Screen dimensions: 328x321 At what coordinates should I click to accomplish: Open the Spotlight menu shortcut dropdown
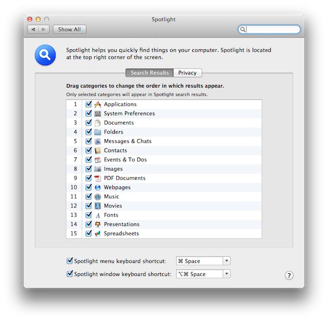pyautogui.click(x=227, y=261)
